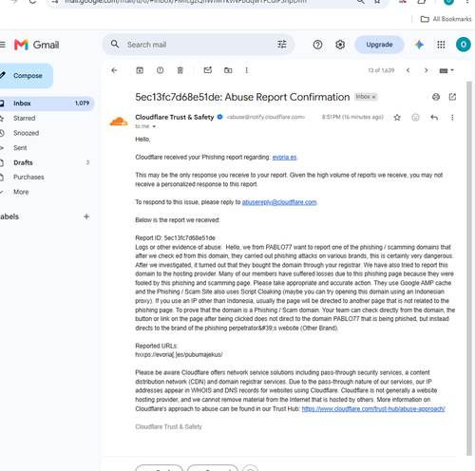Click the verified sender badge

(219, 117)
